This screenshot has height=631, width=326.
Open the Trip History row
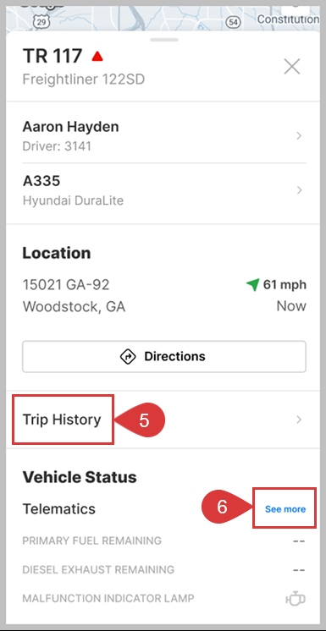(x=164, y=420)
